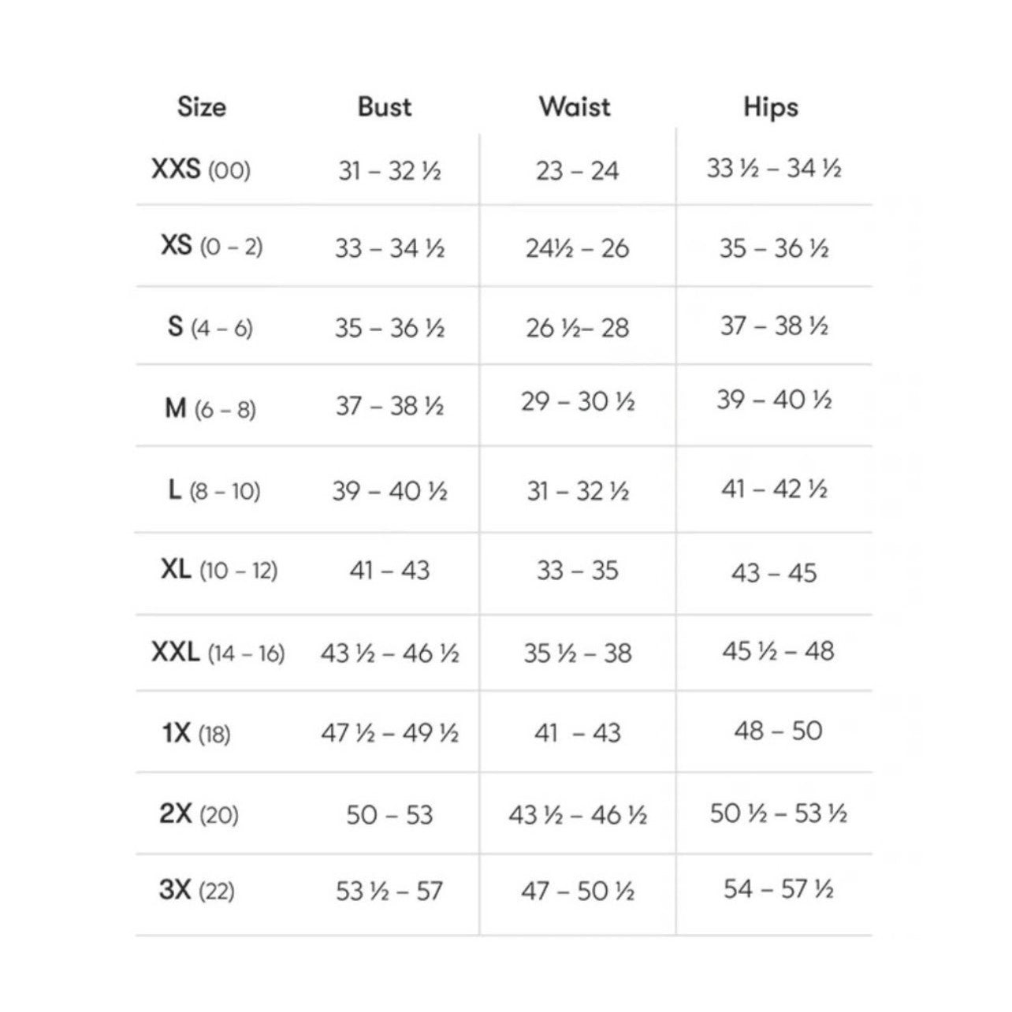Click the Bust column header
The height and width of the screenshot is (1012, 1012).
click(385, 107)
